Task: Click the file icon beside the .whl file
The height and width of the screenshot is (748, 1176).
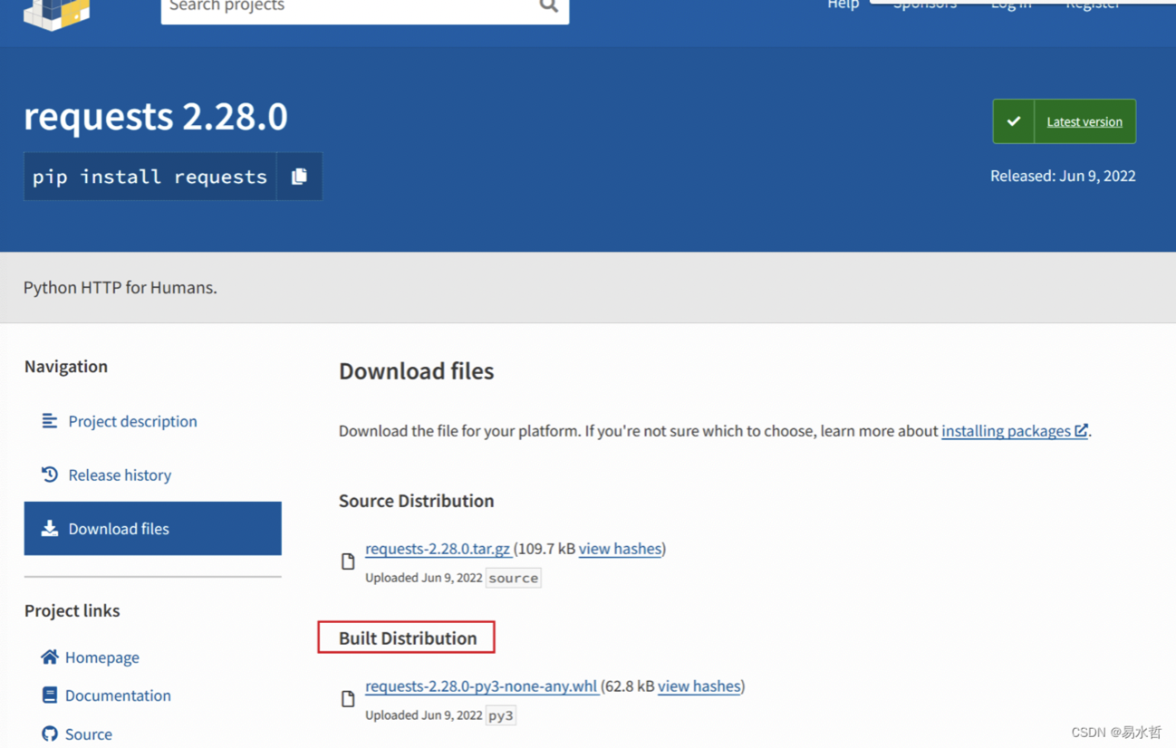Action: pos(348,698)
